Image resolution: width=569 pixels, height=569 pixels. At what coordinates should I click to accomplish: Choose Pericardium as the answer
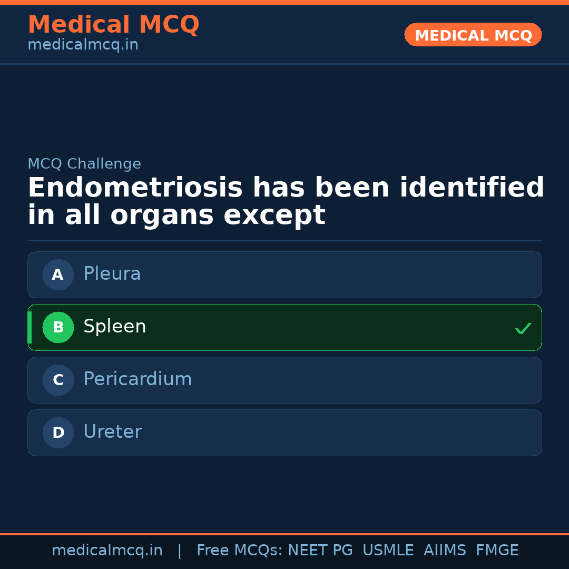tap(284, 380)
